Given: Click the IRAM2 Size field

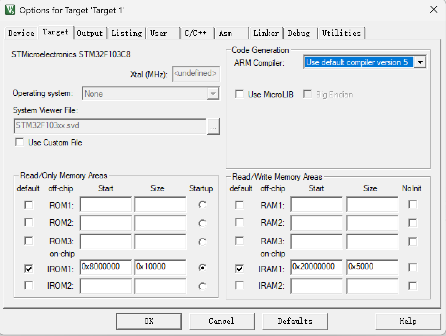Looking at the screenshot, I should point(372,286).
